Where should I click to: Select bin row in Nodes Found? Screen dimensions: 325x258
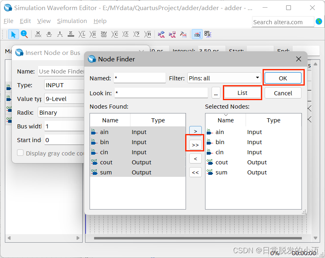click(138, 142)
